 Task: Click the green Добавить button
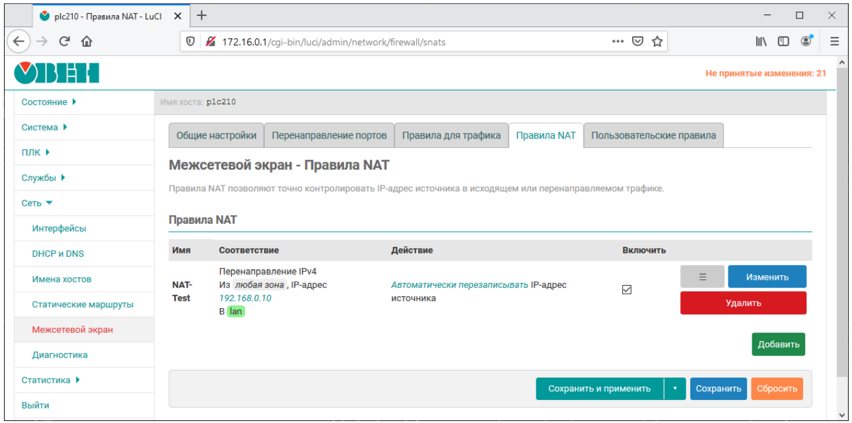tap(778, 344)
